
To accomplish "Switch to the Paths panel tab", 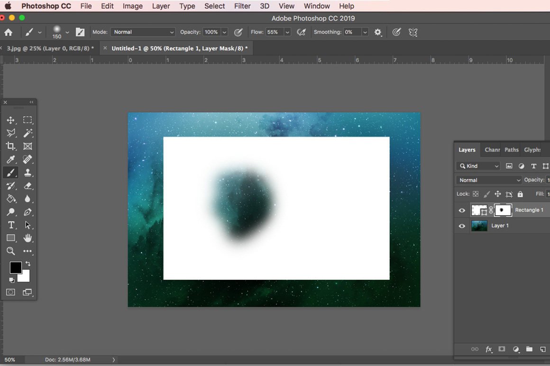I will coord(512,150).
